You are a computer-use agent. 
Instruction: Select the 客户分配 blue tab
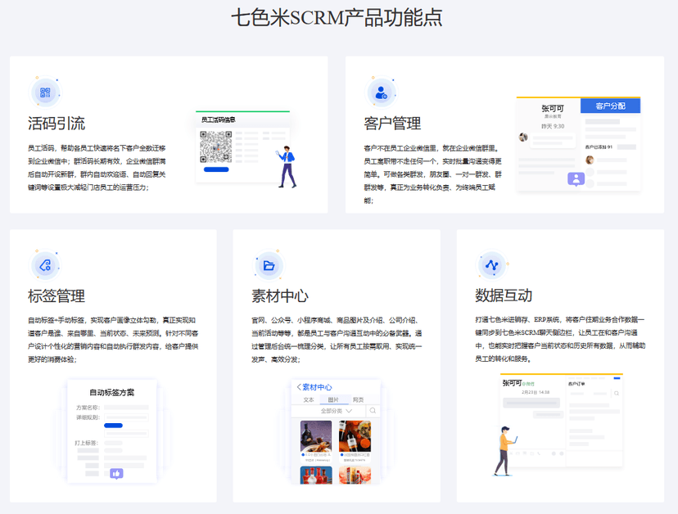click(610, 106)
